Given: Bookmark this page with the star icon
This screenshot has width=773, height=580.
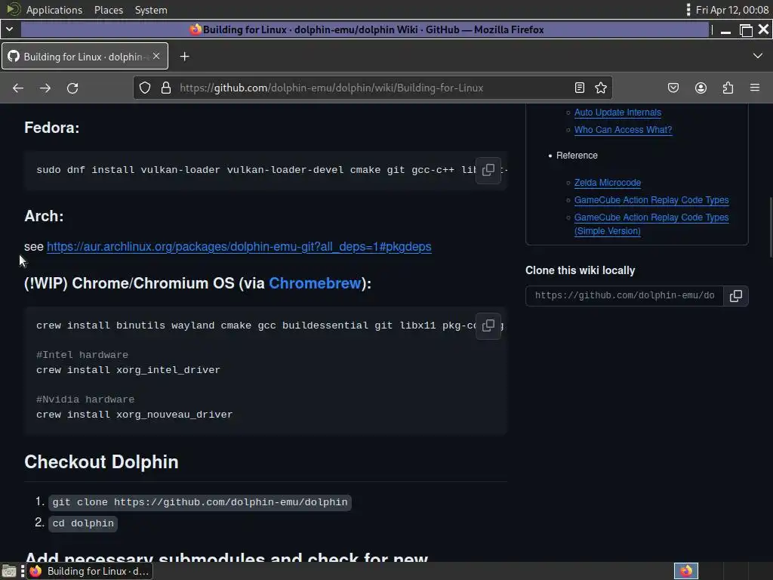Looking at the screenshot, I should (600, 88).
